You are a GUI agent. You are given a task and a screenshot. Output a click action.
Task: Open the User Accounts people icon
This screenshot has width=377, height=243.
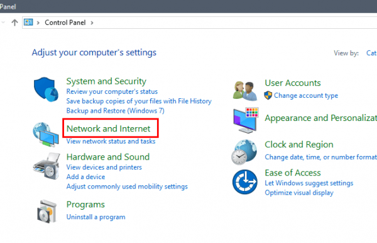click(x=245, y=91)
